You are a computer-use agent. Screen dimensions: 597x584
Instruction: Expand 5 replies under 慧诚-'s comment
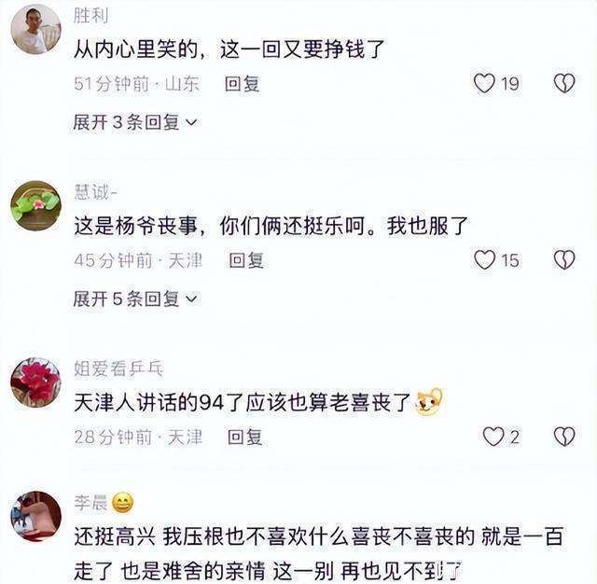[x=135, y=299]
